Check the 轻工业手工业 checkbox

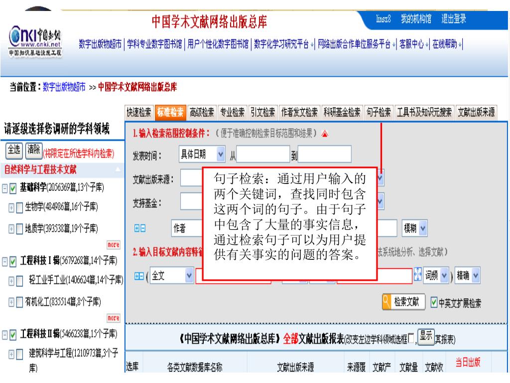(x=19, y=281)
